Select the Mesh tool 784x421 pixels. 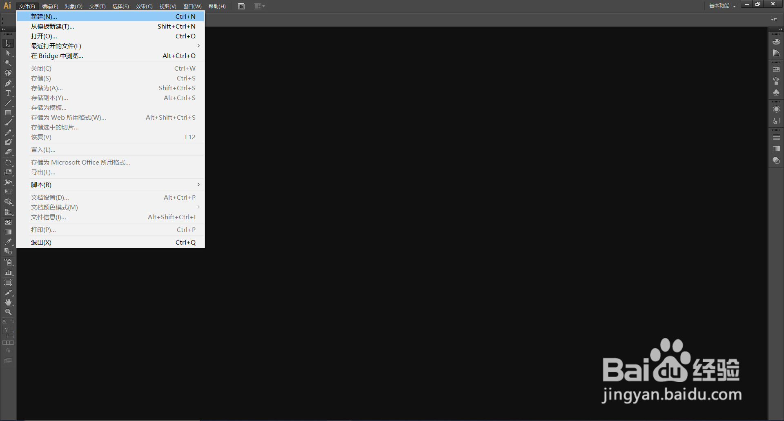pyautogui.click(x=8, y=222)
